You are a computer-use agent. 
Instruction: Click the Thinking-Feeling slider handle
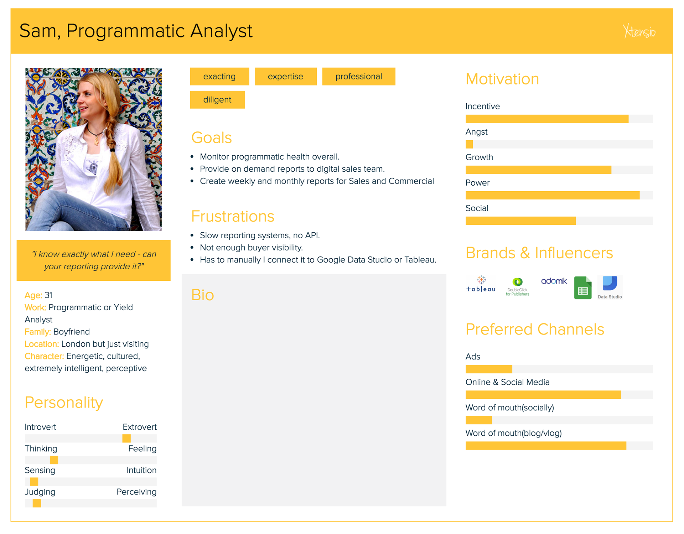pyautogui.click(x=54, y=460)
